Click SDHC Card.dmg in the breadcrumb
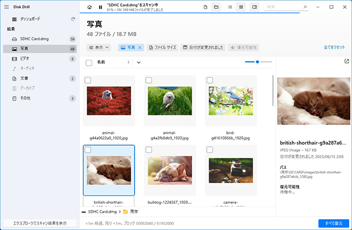 coord(102,212)
